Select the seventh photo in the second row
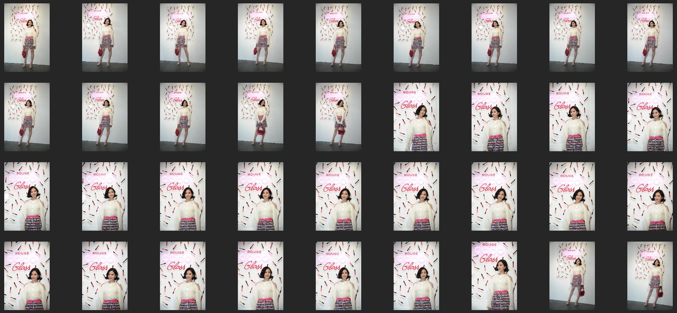Image resolution: width=677 pixels, height=313 pixels. pyautogui.click(x=494, y=117)
